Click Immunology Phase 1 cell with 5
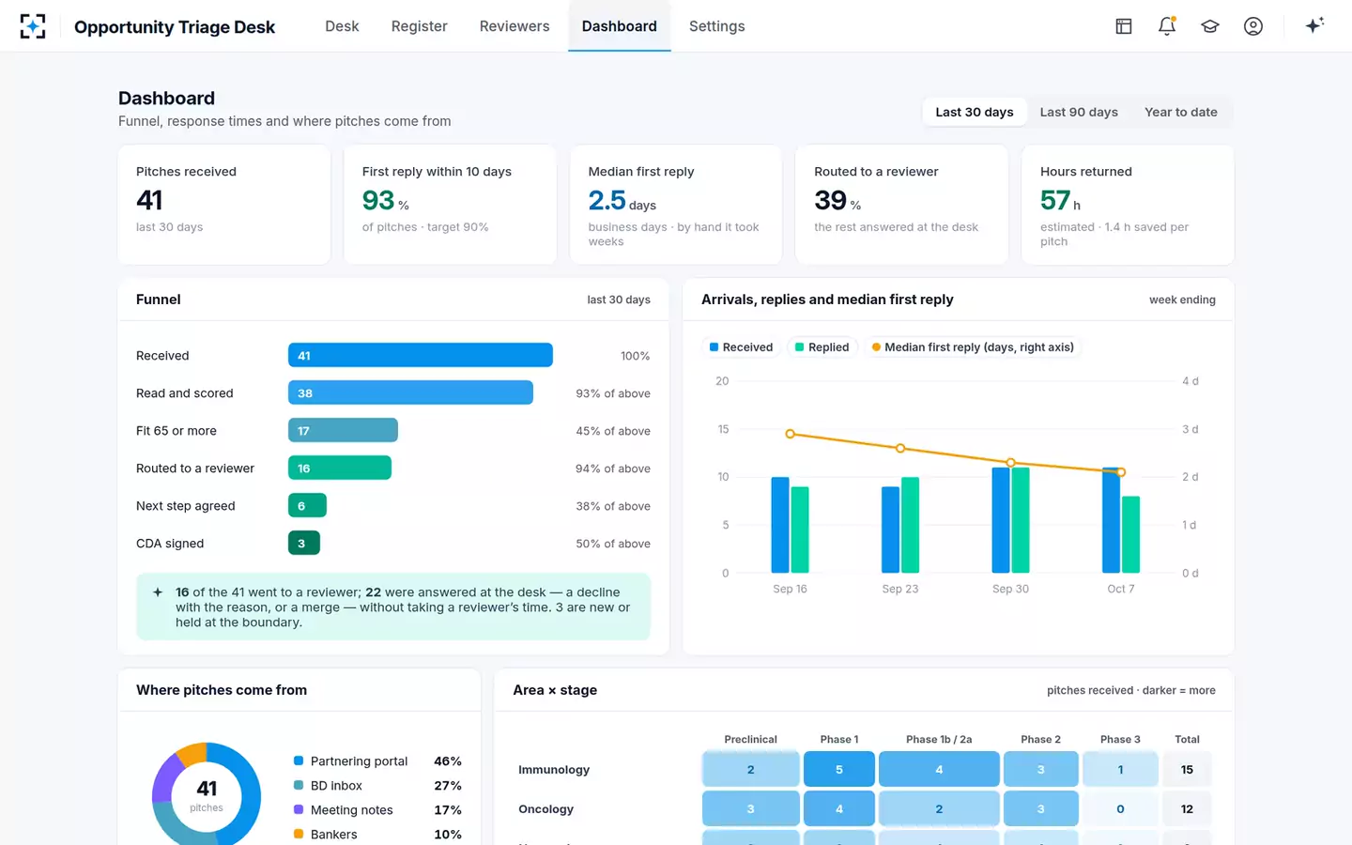 839,769
